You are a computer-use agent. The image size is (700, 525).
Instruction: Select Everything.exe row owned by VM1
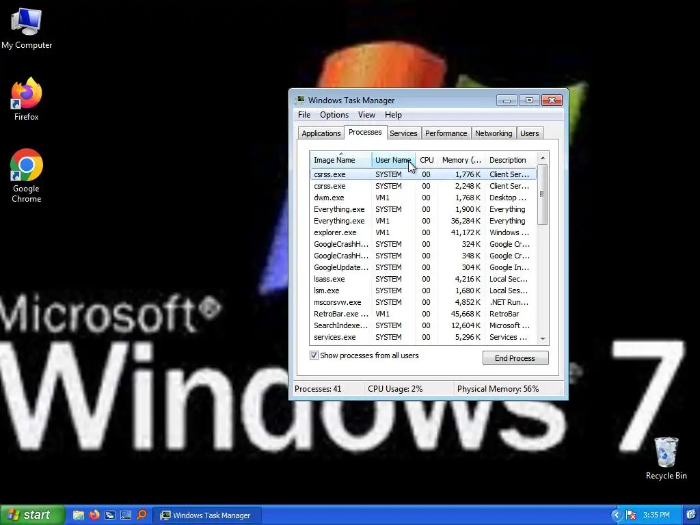click(x=423, y=221)
